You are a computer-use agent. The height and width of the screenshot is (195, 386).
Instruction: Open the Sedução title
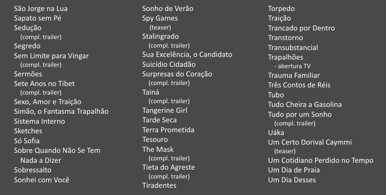[27, 28]
